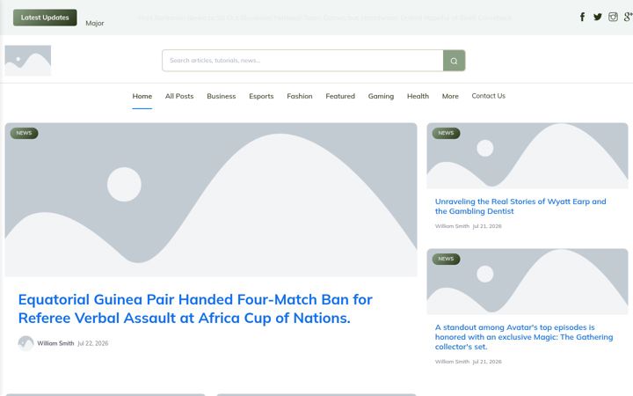
Task: Click author name under Wyatt Earp article
Action: pyautogui.click(x=452, y=226)
